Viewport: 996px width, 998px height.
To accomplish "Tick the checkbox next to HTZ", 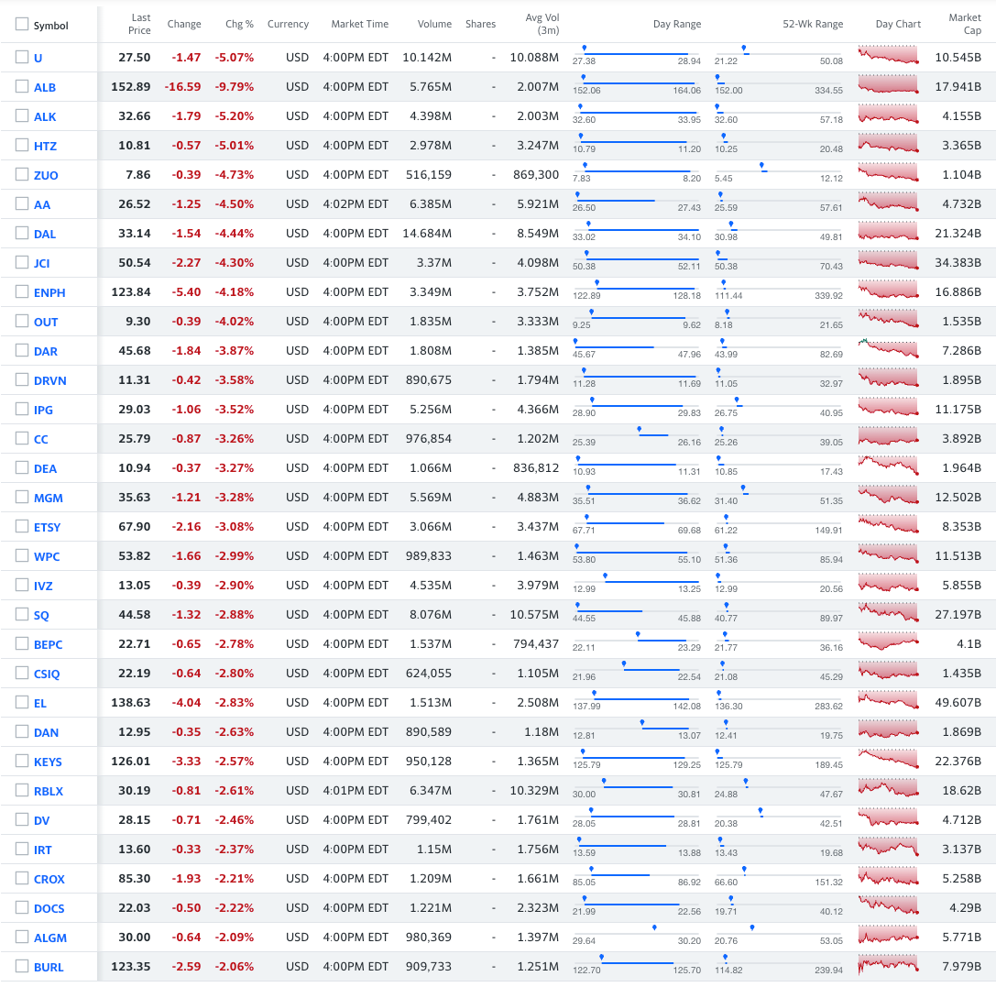I will coord(22,145).
